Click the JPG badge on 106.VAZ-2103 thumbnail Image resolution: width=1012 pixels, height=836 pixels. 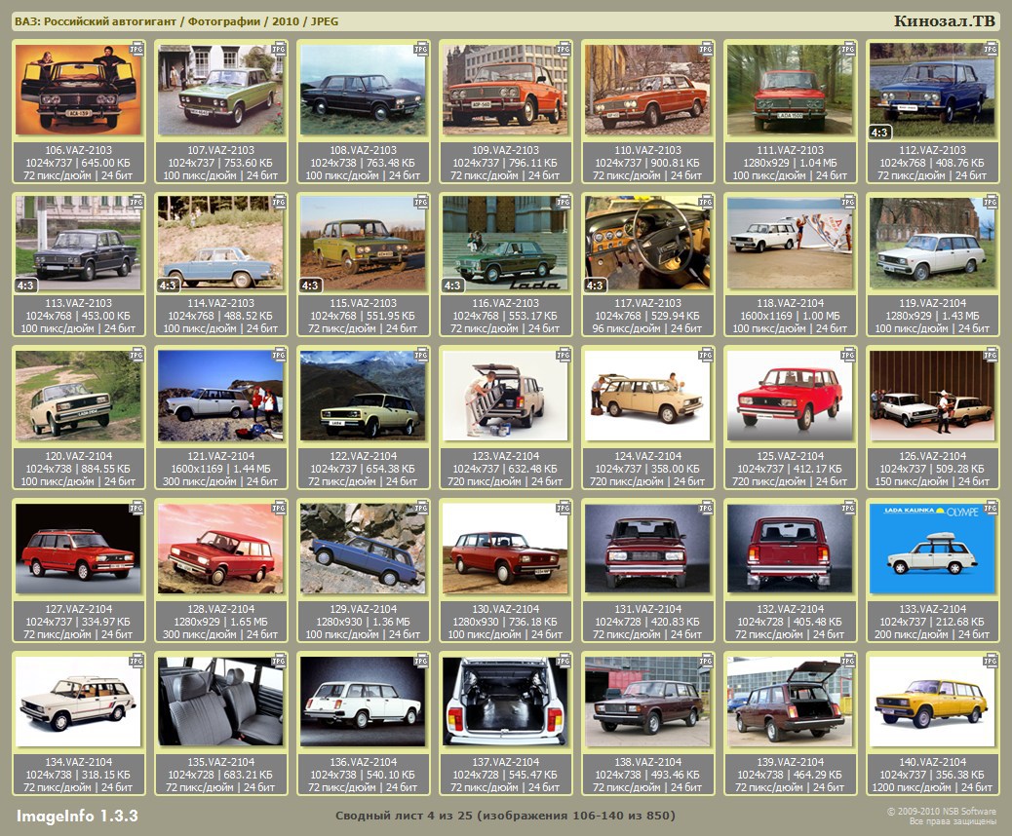pos(136,48)
